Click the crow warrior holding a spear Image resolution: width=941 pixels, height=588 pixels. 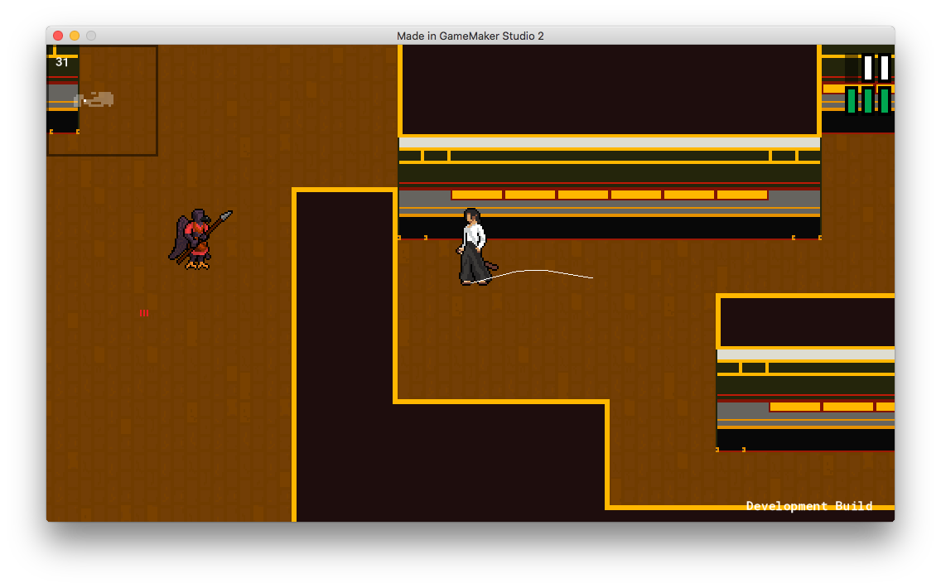[x=200, y=239]
